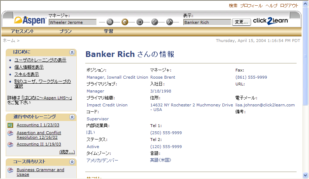Collapse the はじめに panel

[72, 52]
